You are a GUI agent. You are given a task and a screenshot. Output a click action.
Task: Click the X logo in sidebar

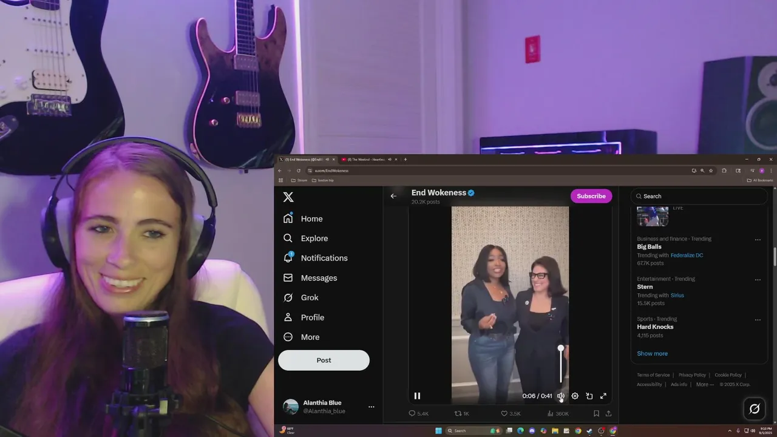click(x=288, y=197)
